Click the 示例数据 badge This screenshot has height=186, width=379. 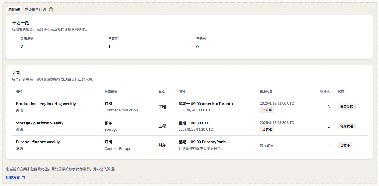point(14,9)
